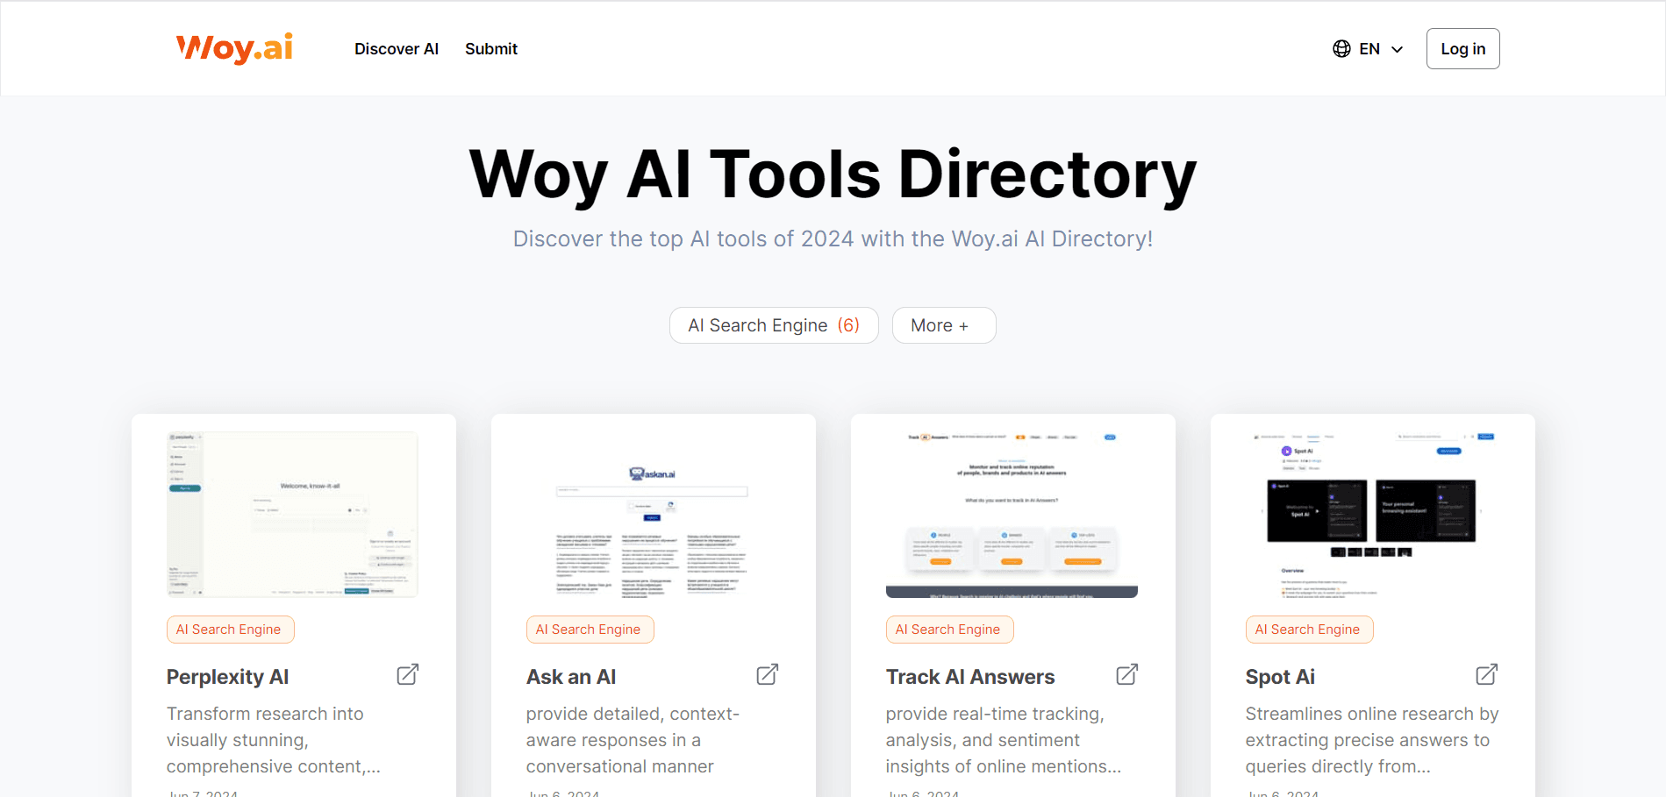Open the Track AI Answers title link

970,677
